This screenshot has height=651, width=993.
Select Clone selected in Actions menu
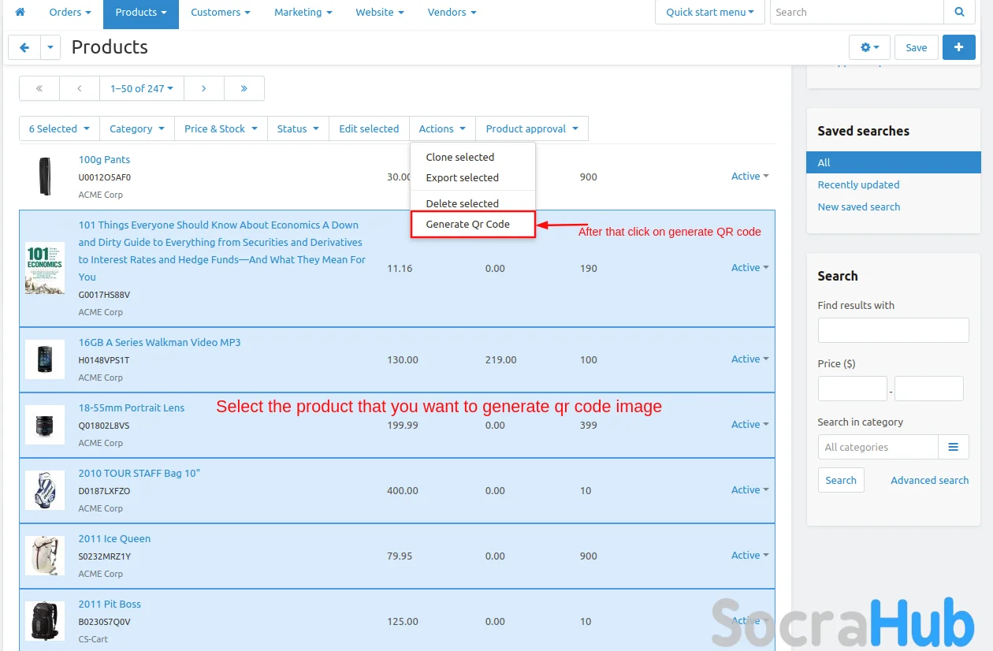(x=460, y=158)
